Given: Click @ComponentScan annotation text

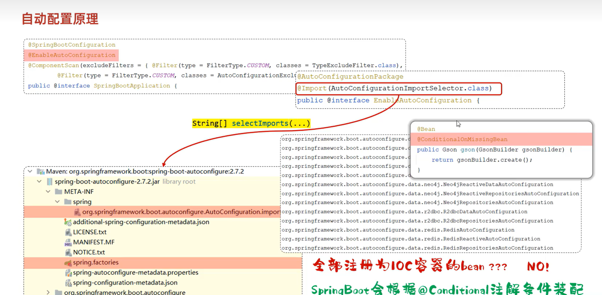Looking at the screenshot, I should pos(53,65).
